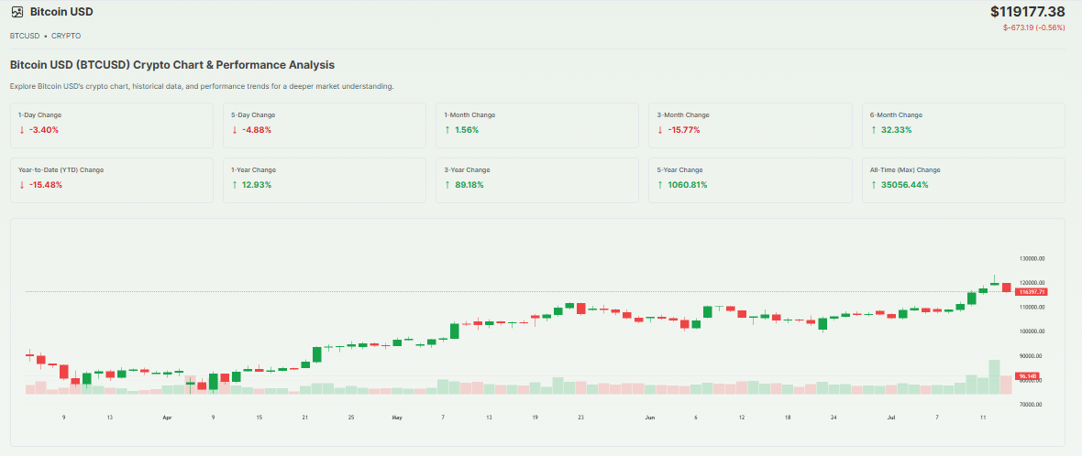This screenshot has width=1082, height=456.
Task: Click the 5-Year Change label
Action: tap(680, 169)
